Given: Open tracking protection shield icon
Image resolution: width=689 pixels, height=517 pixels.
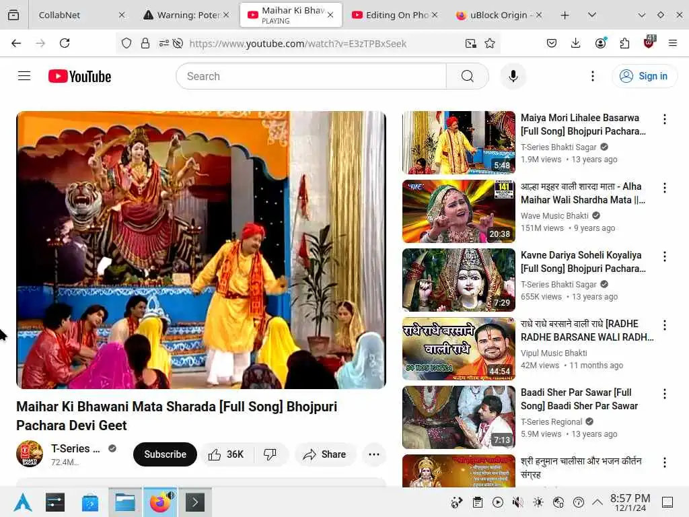Looking at the screenshot, I should (x=126, y=43).
